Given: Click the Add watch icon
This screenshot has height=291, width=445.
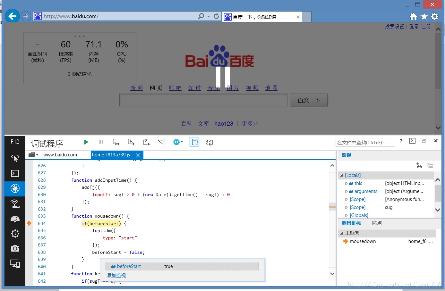Looking at the screenshot, I should coord(419,165).
